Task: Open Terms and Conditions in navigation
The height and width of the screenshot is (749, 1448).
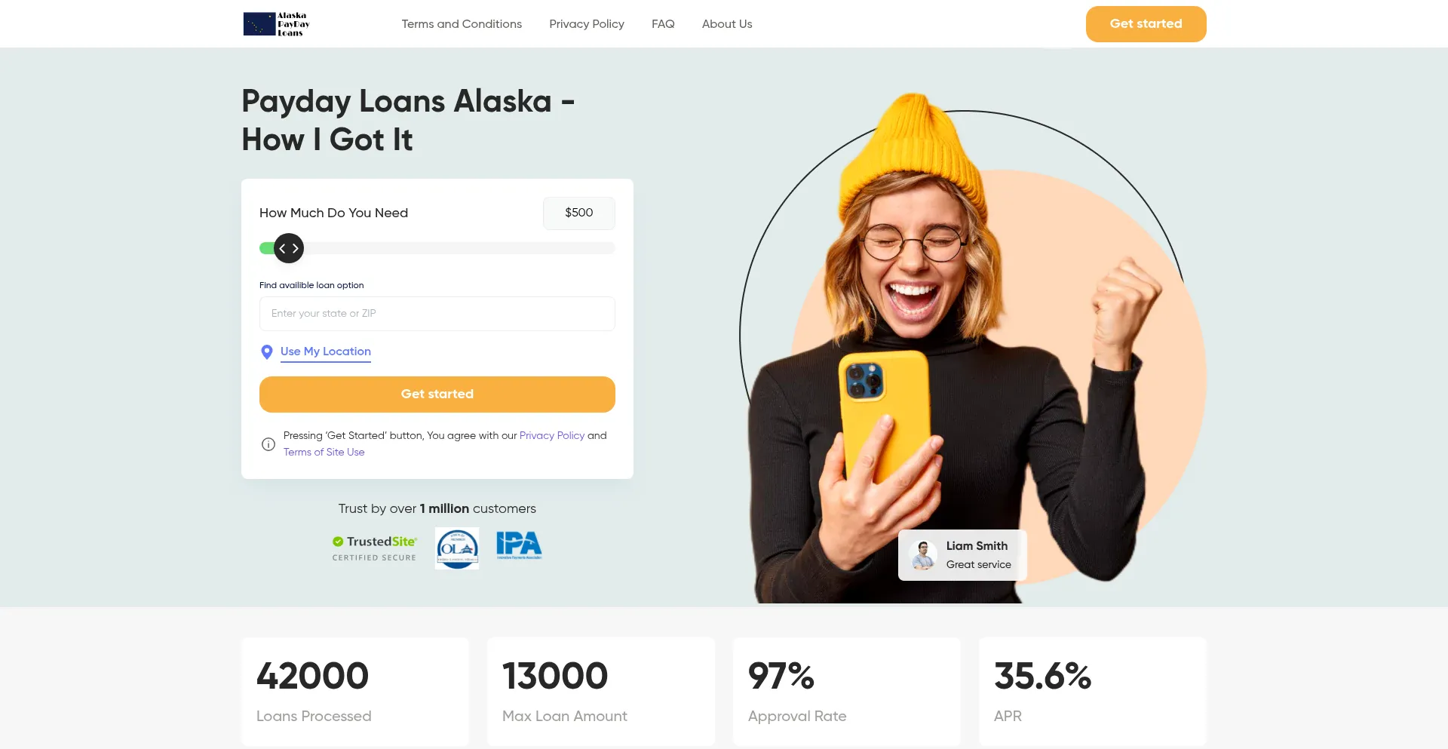Action: 462,24
